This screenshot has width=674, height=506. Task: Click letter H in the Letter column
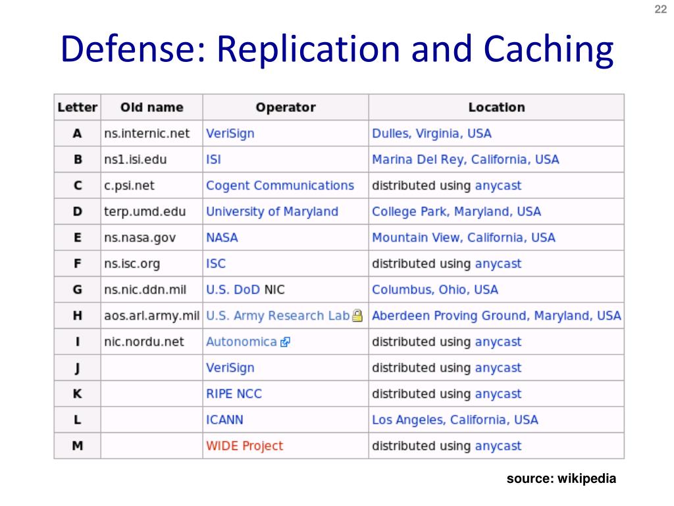coord(78,316)
